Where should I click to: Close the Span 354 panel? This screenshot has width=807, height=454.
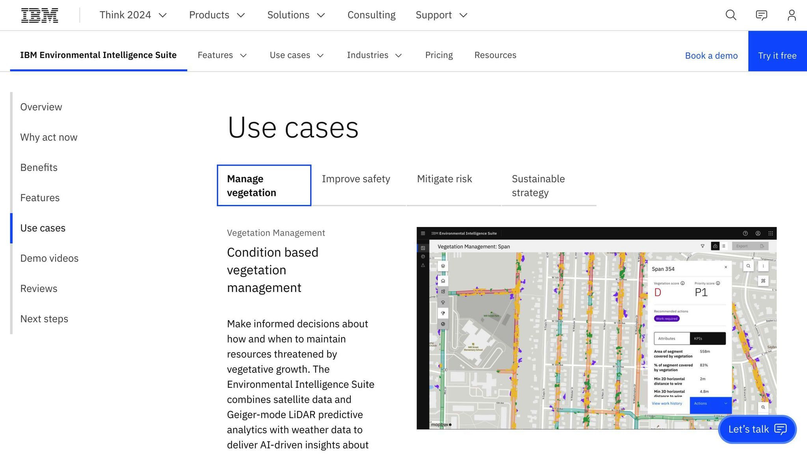coord(726,267)
